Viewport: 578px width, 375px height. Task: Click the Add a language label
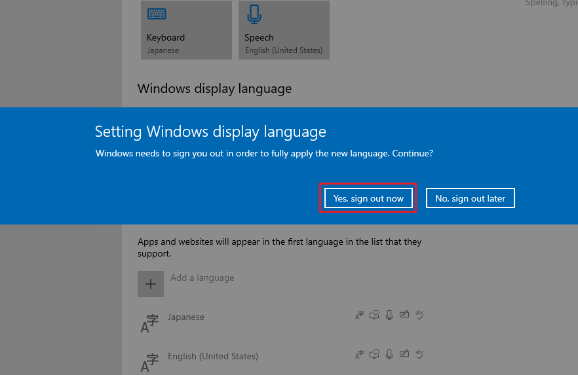[202, 278]
